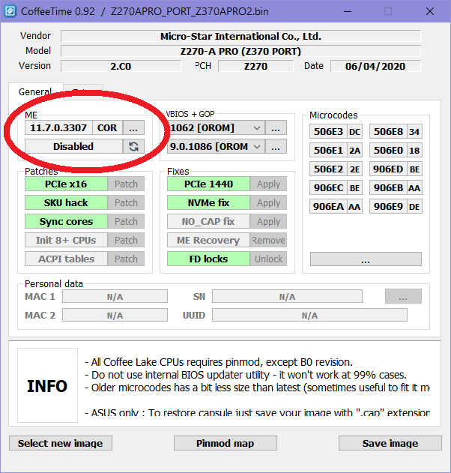The height and width of the screenshot is (473, 451).
Task: Click Unlock next to FD locks
Action: 268,259
